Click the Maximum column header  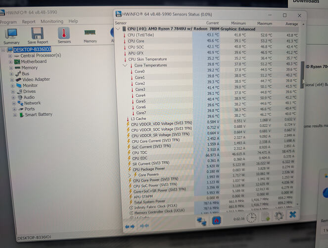pyautogui.click(x=265, y=23)
